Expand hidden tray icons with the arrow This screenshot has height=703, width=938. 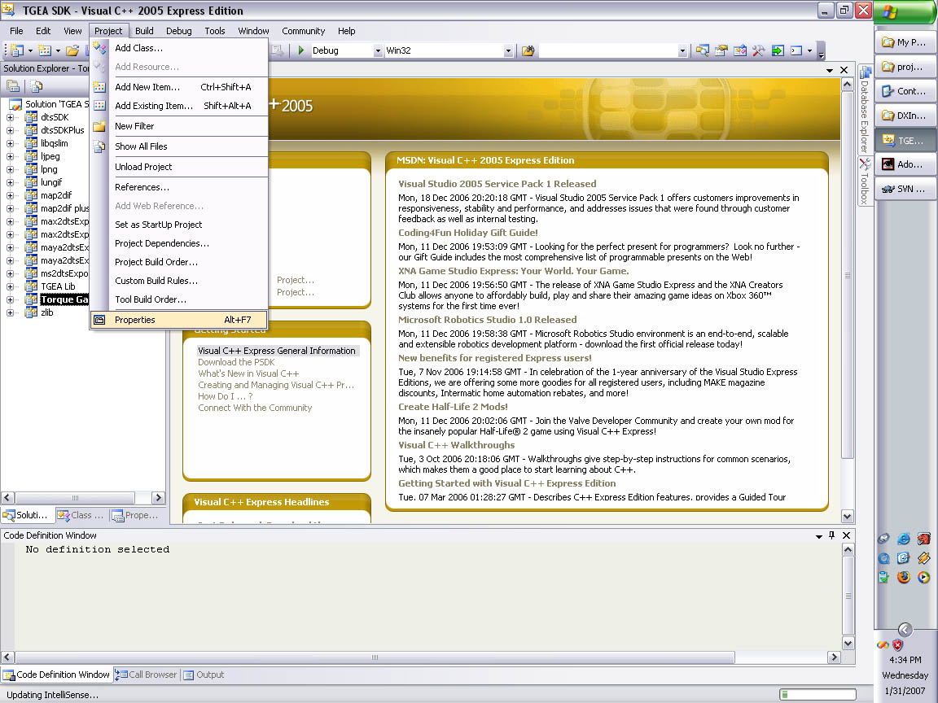(905, 630)
